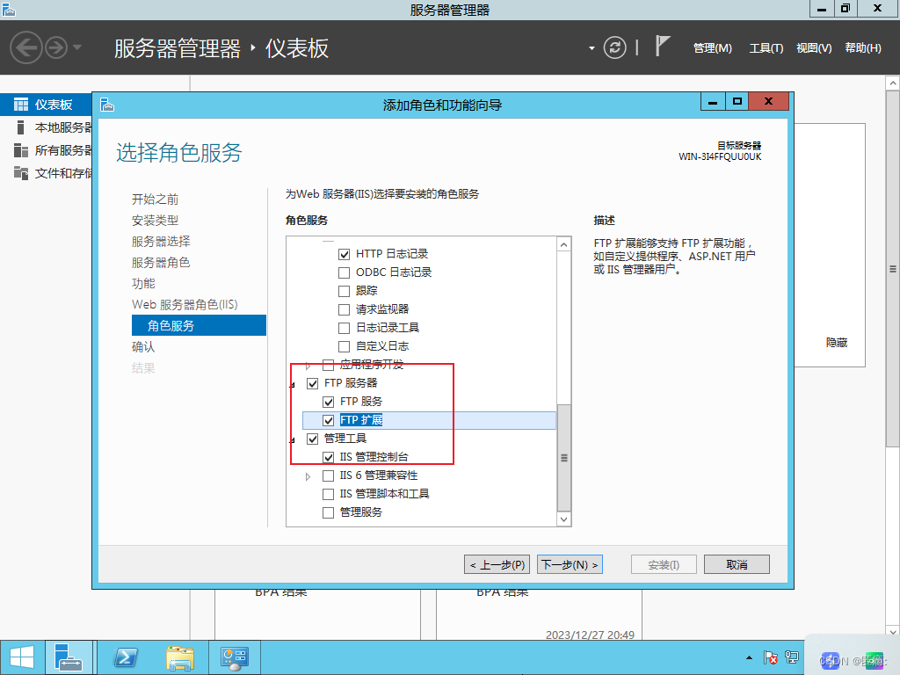Click the 取消 button
This screenshot has width=900, height=675.
pyautogui.click(x=737, y=565)
